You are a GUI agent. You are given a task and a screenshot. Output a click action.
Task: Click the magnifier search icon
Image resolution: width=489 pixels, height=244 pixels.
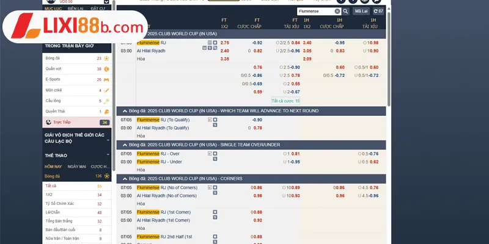coord(346,11)
